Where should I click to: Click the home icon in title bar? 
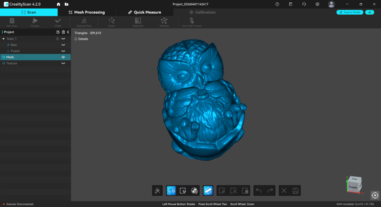[59, 4]
